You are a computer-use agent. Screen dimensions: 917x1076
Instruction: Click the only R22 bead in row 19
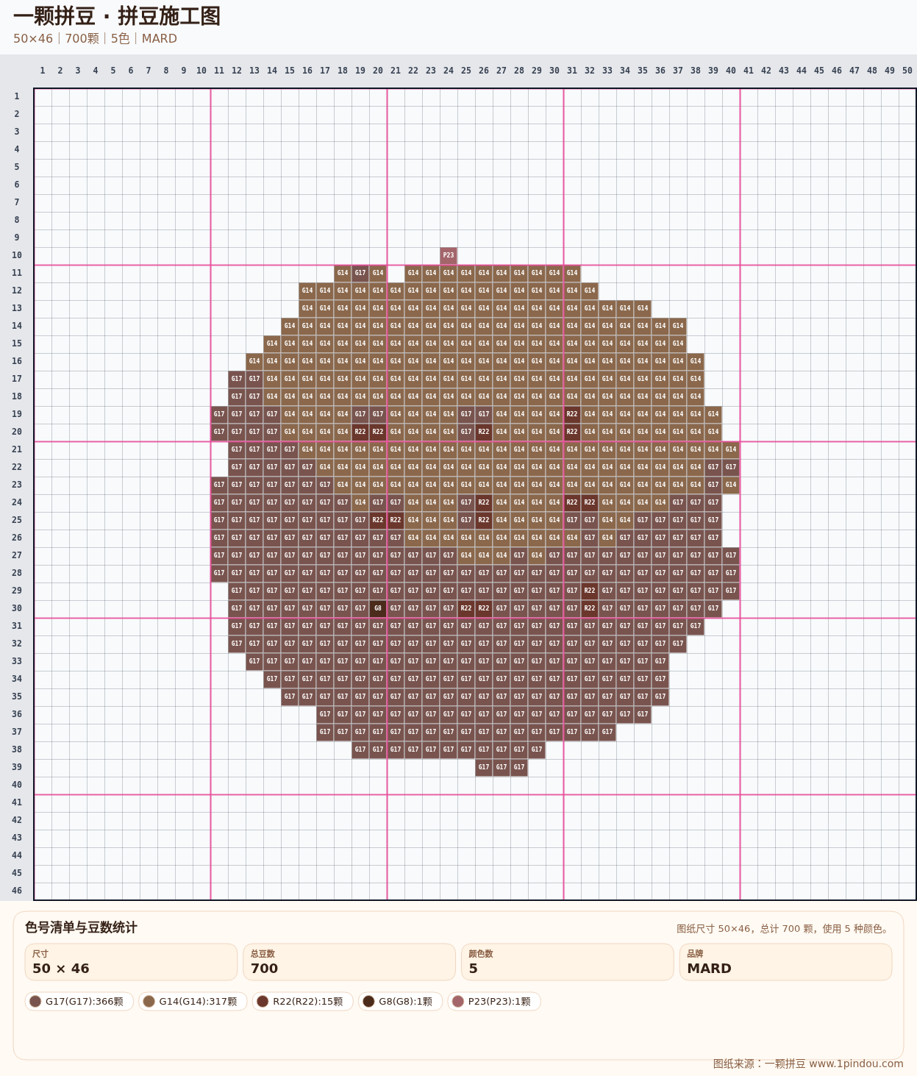click(572, 414)
